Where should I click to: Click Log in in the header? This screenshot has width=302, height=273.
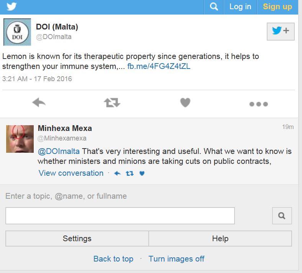[x=240, y=7]
